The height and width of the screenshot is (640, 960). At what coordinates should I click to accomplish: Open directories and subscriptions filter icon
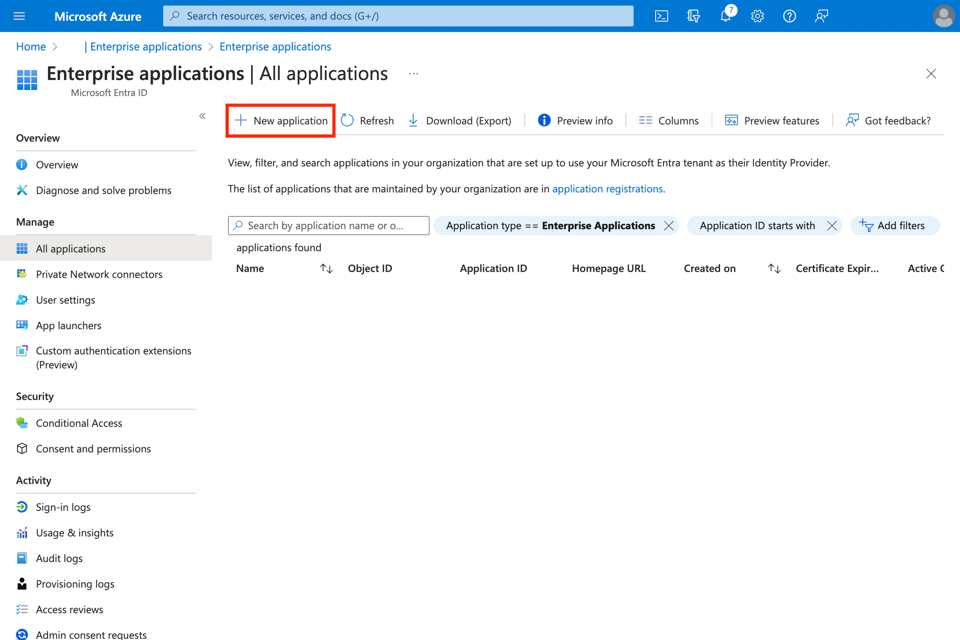(x=693, y=16)
